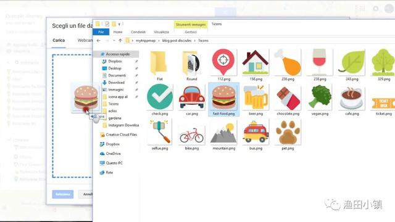
Task: Open the ecliss folder in sidebar
Action: click(112, 111)
